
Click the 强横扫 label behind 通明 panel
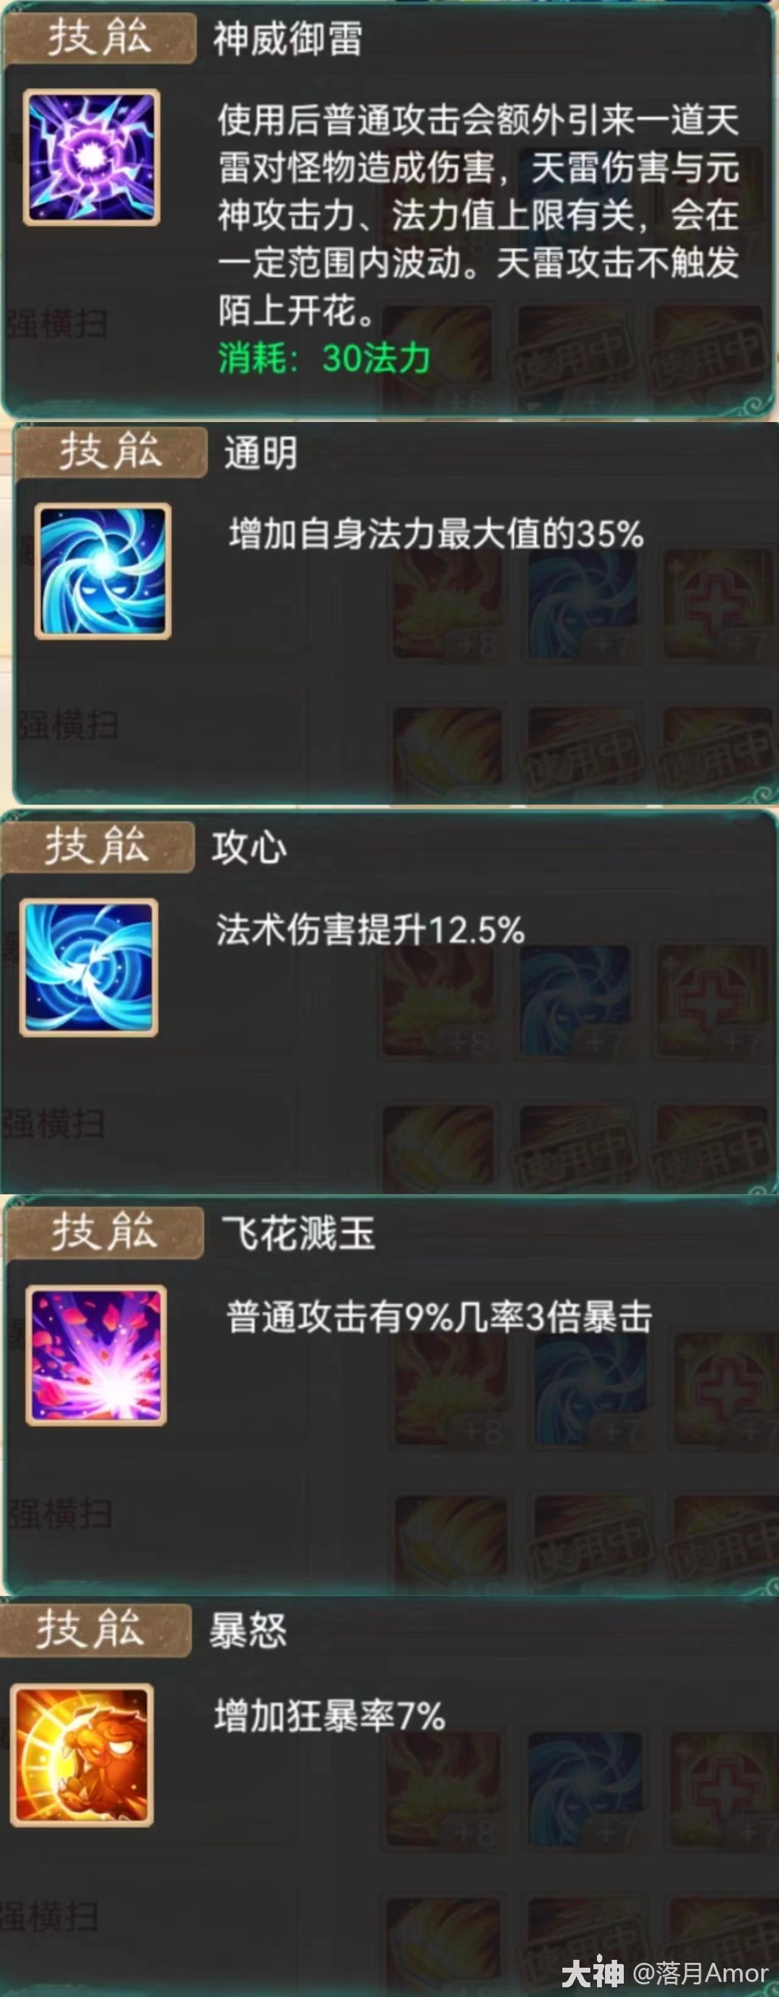(68, 725)
